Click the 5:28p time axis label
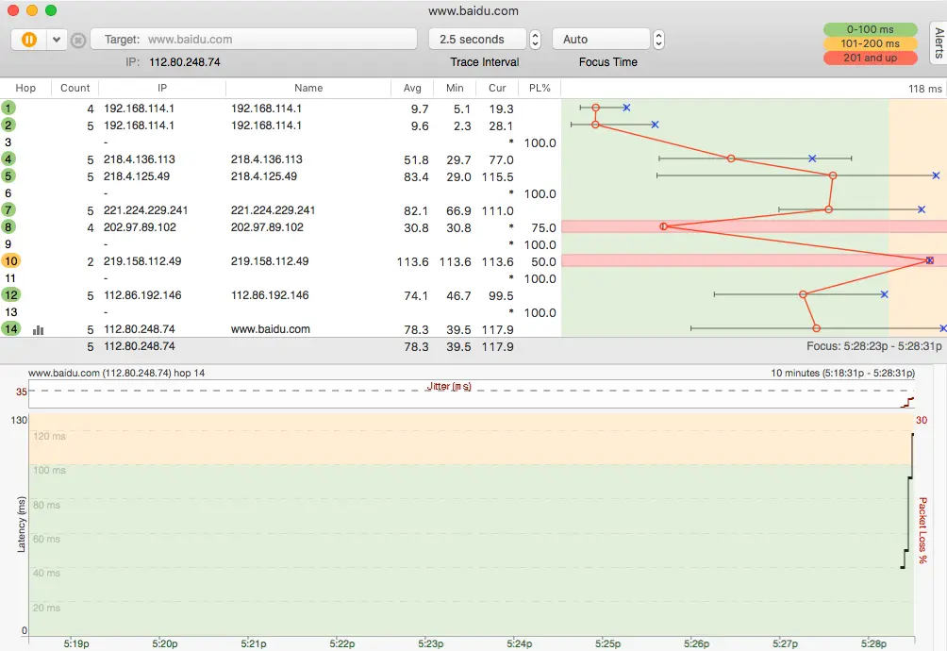This screenshot has height=651, width=947. point(874,643)
